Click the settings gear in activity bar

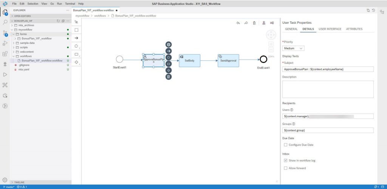5,180
